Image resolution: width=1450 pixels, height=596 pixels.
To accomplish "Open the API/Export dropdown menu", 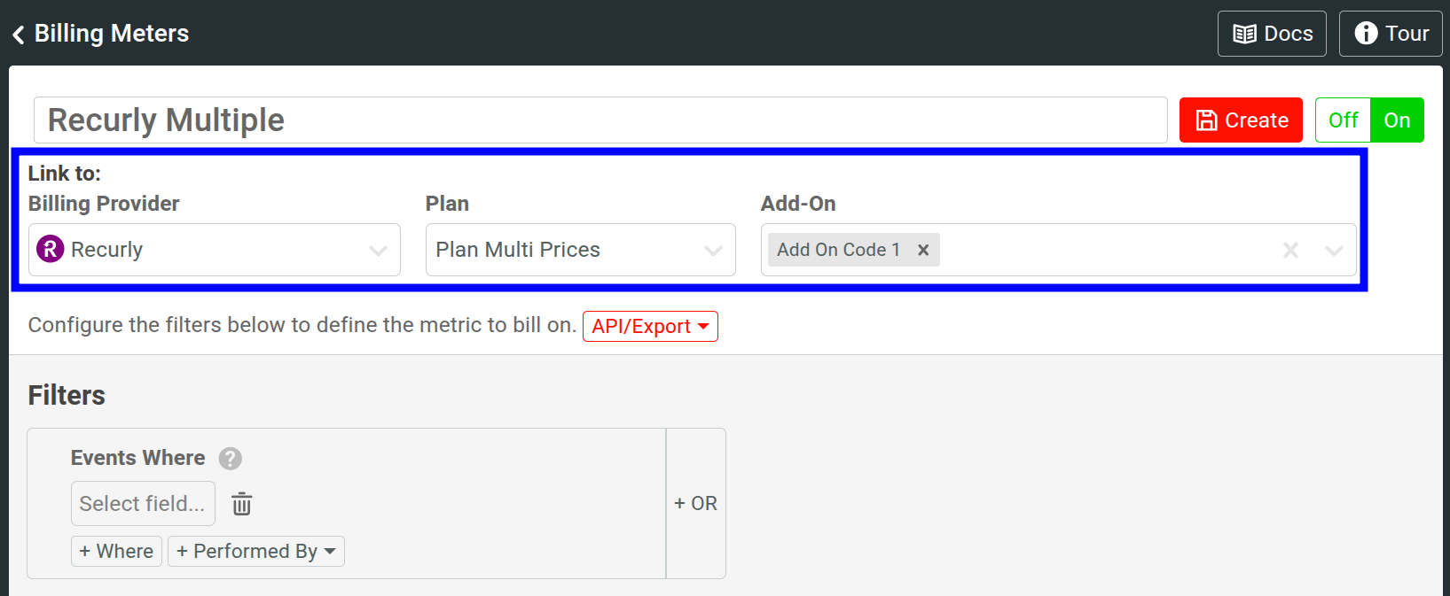I will (650, 327).
